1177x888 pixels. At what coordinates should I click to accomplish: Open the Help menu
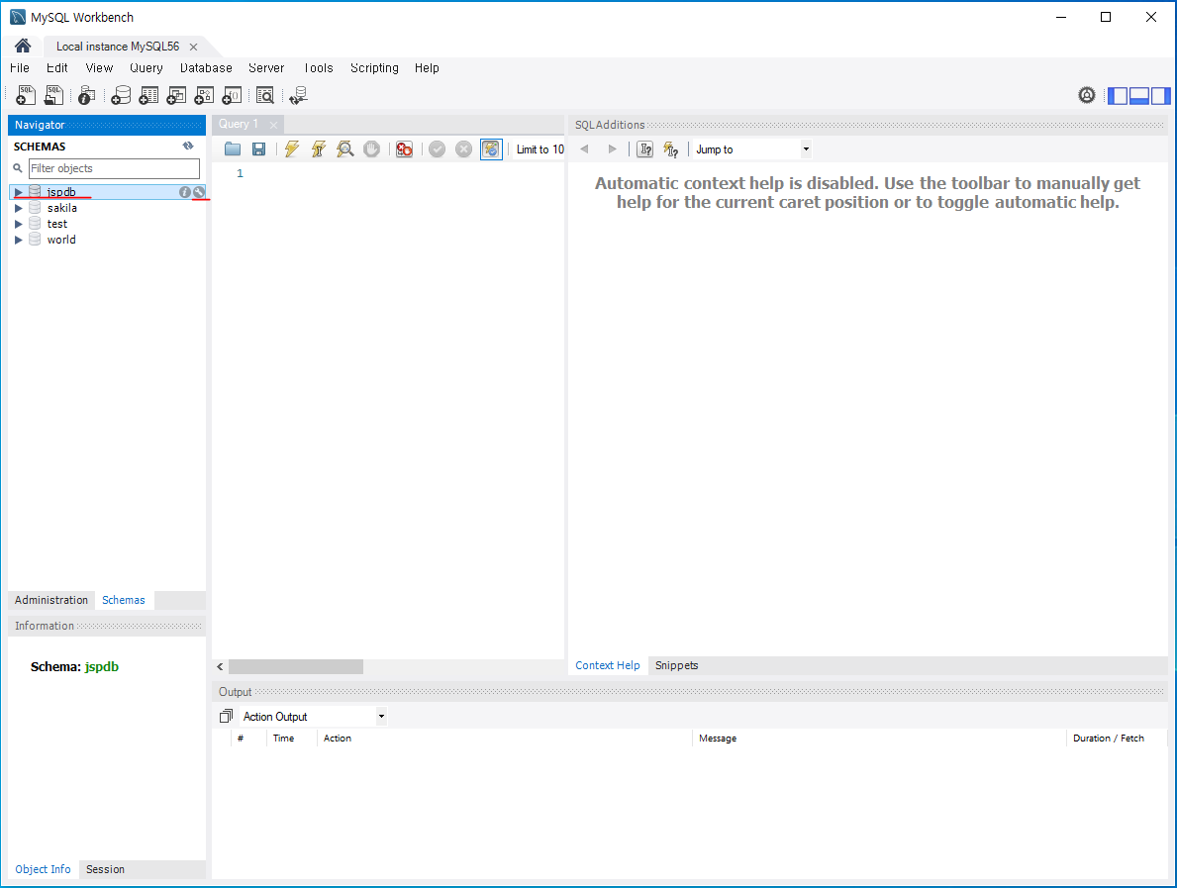427,67
